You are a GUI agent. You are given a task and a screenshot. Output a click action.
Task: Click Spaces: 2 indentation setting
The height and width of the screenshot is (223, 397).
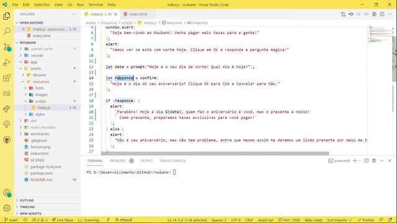[219, 220]
